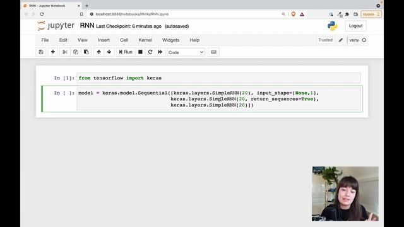Click the venv kernel name
404x227 pixels.
[354, 40]
